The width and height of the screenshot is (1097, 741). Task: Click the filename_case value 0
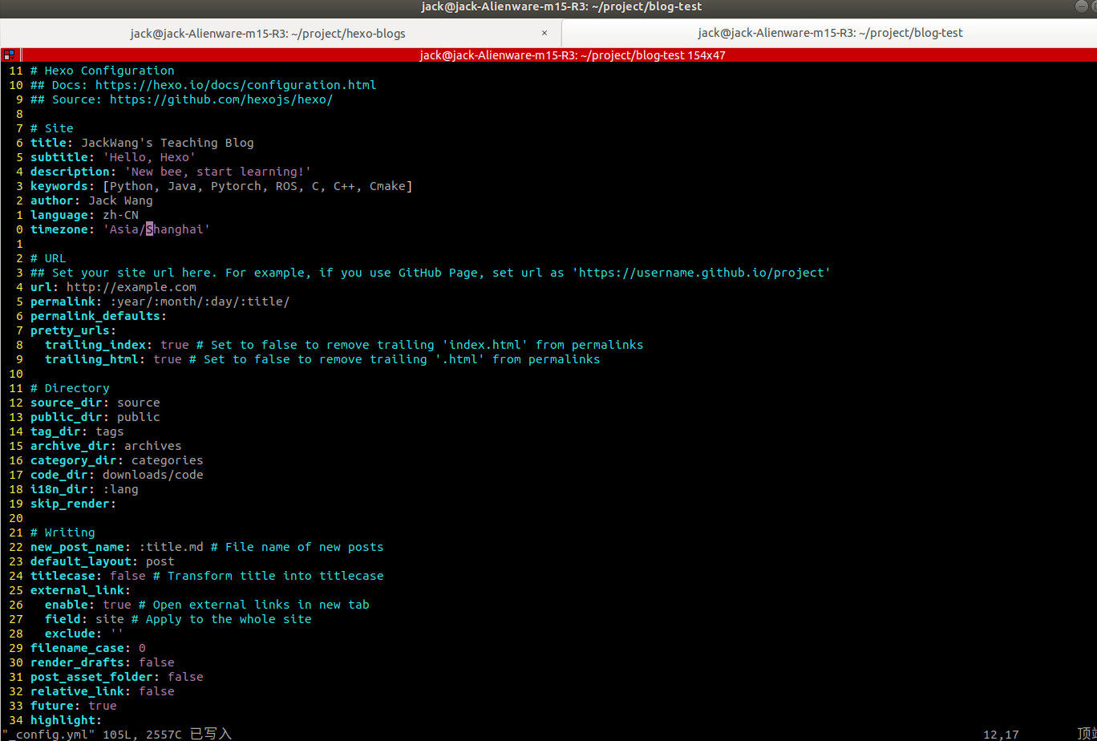(142, 648)
